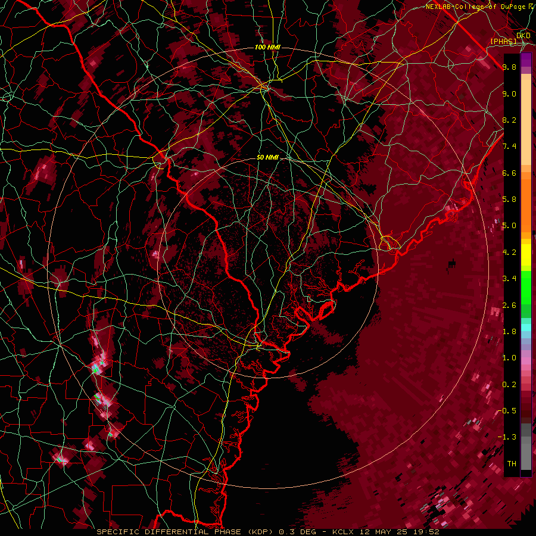Click the 7.4 value on the color scale
The image size is (536, 536).
click(x=509, y=147)
